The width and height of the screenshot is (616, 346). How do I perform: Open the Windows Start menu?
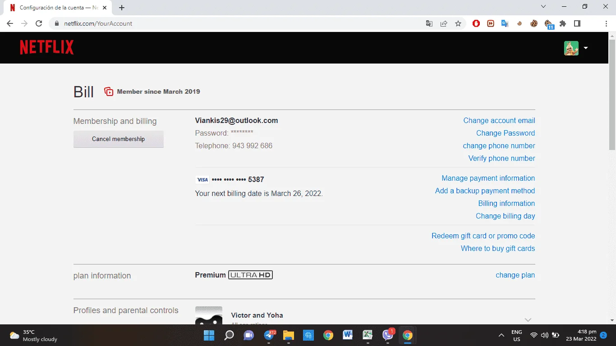click(x=209, y=335)
